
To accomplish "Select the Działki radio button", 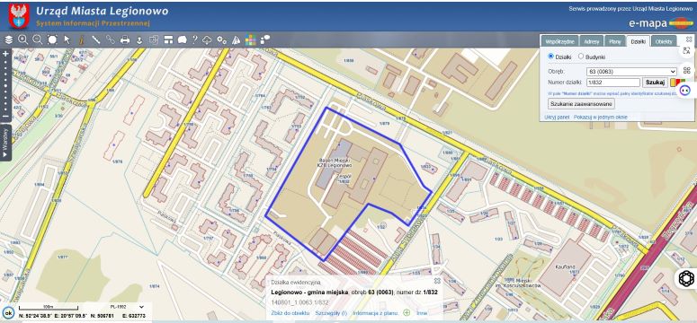I will [x=551, y=57].
